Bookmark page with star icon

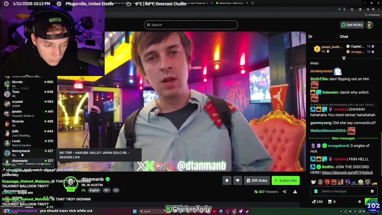(x=344, y=10)
